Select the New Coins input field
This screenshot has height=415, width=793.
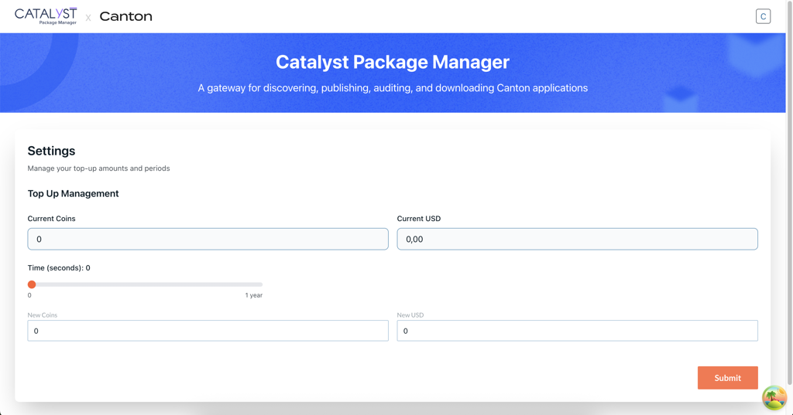pyautogui.click(x=208, y=331)
